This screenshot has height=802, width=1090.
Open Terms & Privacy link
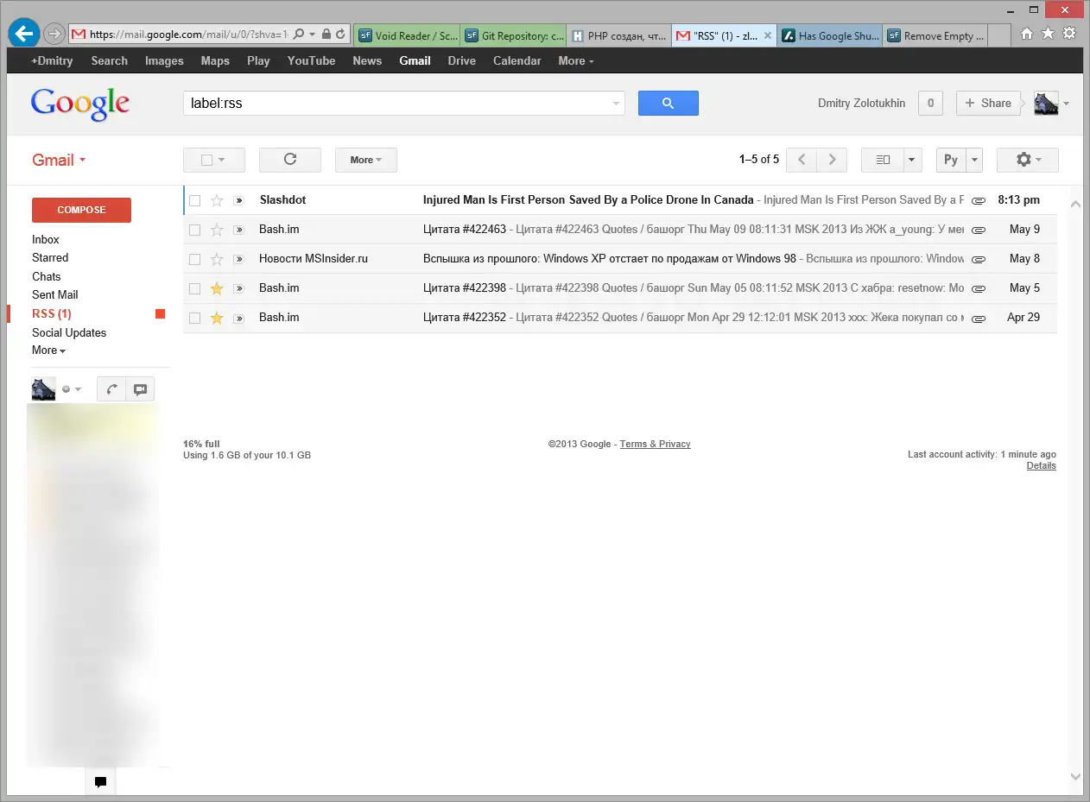[655, 444]
